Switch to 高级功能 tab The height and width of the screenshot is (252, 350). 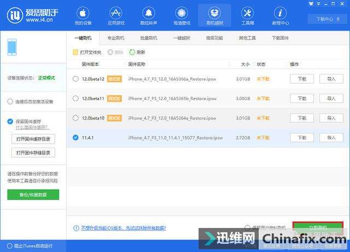[214, 38]
